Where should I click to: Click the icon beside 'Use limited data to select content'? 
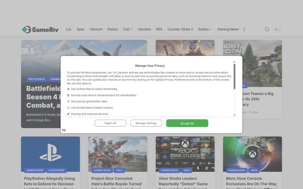click(x=68, y=108)
